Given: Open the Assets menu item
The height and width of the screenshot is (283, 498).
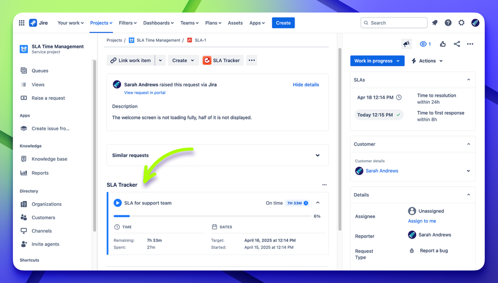Looking at the screenshot, I should tap(235, 23).
